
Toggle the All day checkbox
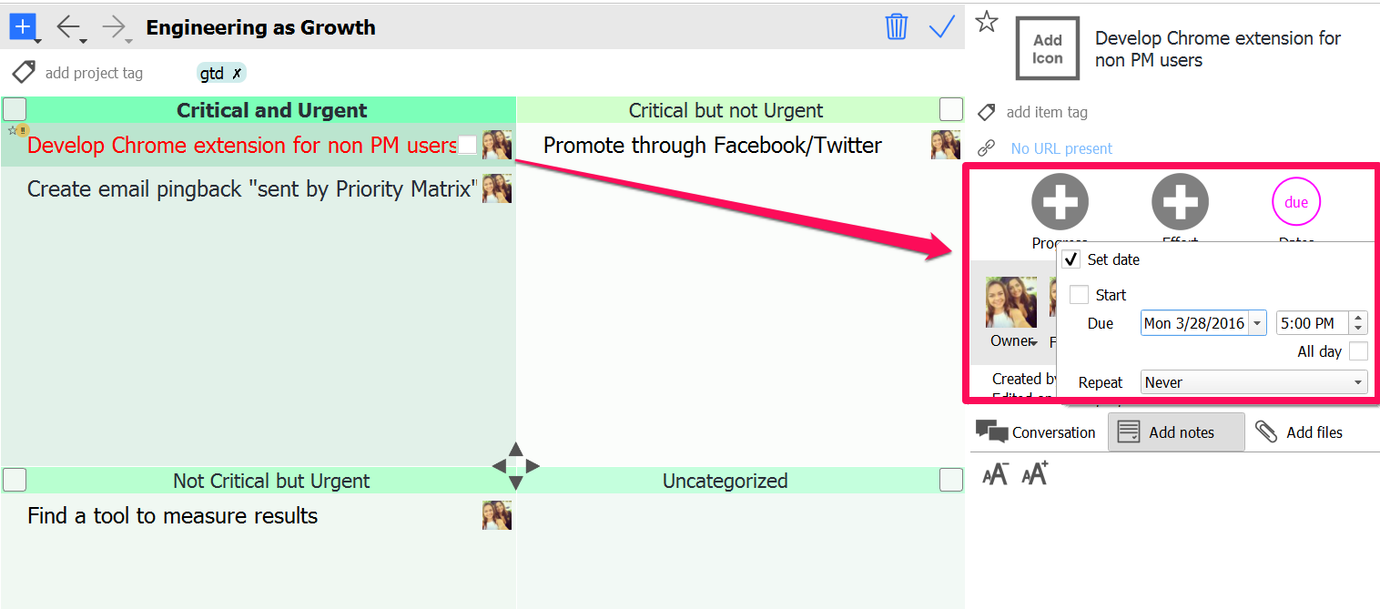(x=1358, y=351)
